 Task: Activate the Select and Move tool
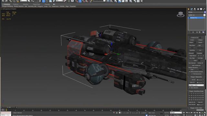[x=43, y=1]
